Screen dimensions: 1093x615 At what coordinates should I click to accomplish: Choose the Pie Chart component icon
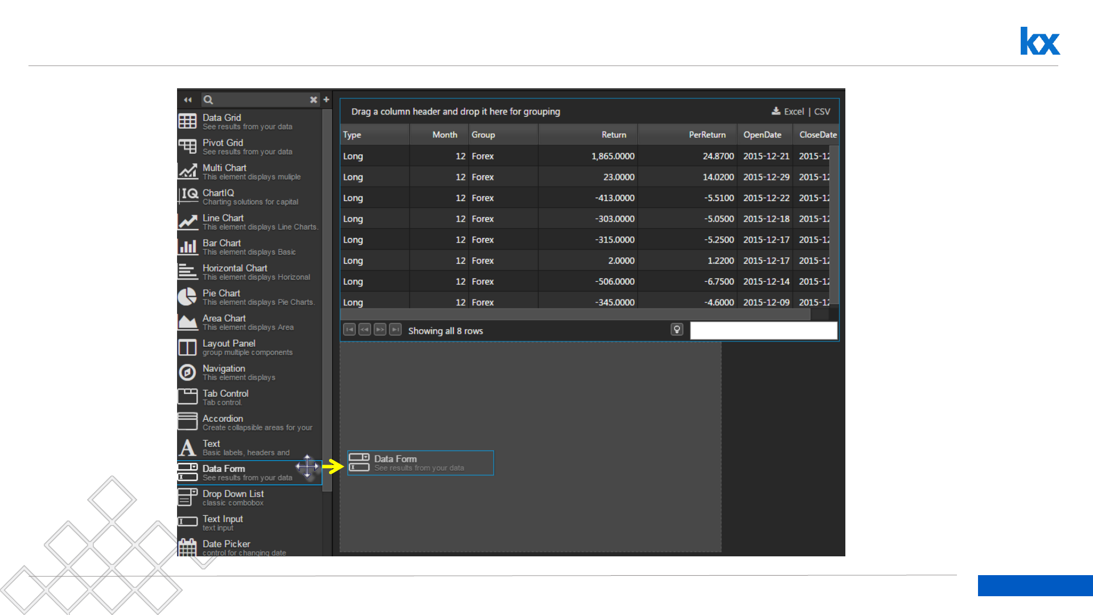[x=187, y=297]
